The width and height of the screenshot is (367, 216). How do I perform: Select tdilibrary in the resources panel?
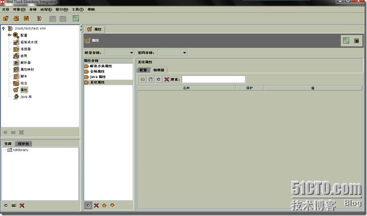21,150
